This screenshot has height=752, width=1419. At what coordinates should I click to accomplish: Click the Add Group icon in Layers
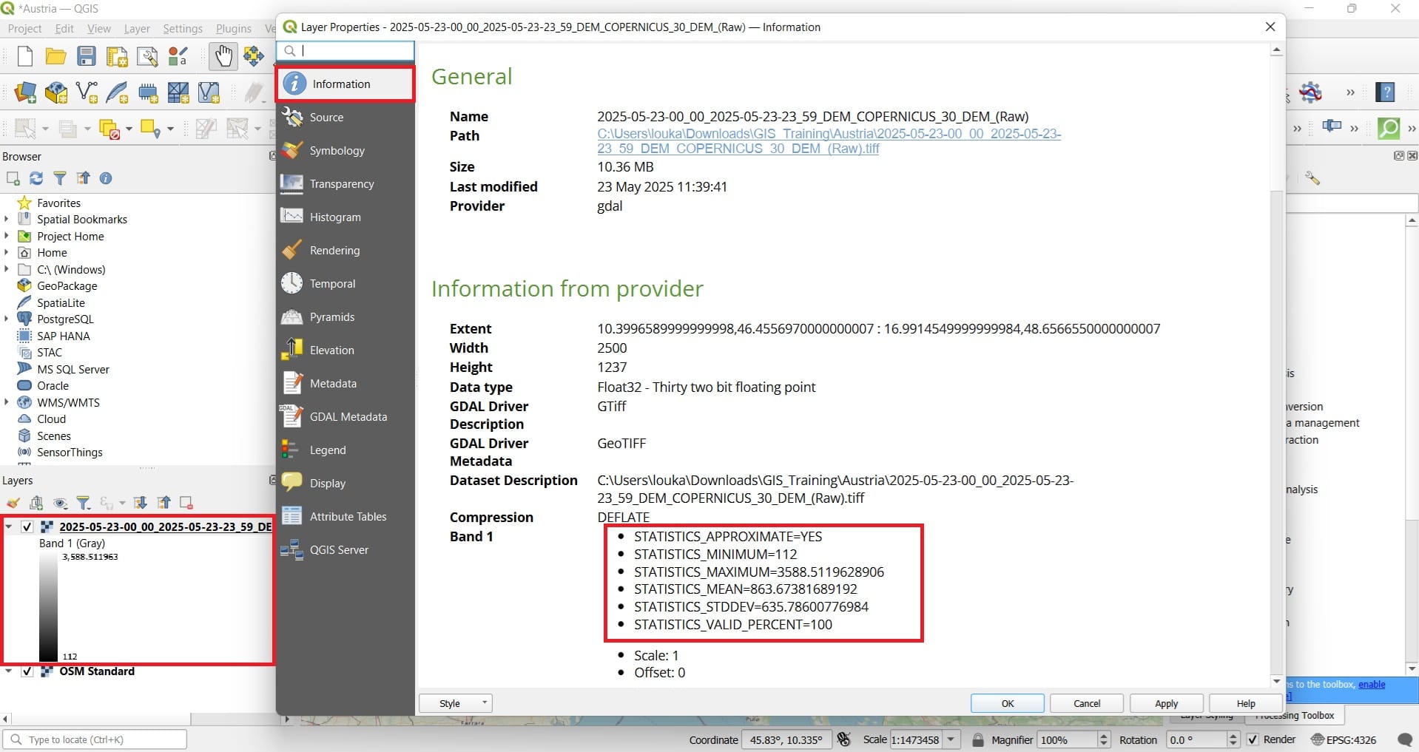click(x=36, y=503)
